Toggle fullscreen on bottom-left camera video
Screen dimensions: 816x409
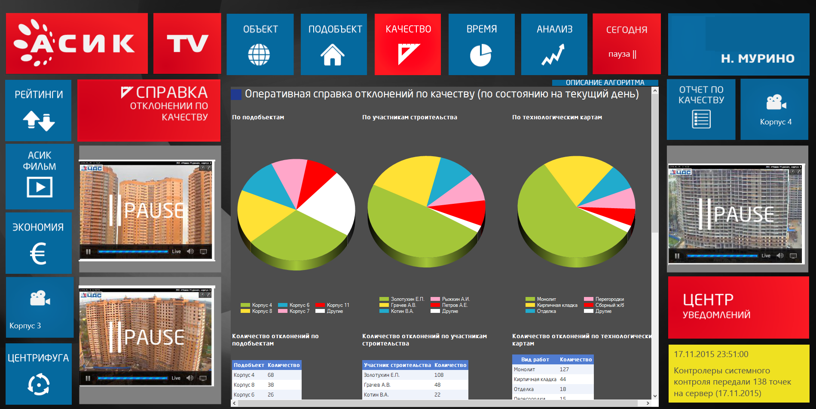pyautogui.click(x=203, y=378)
